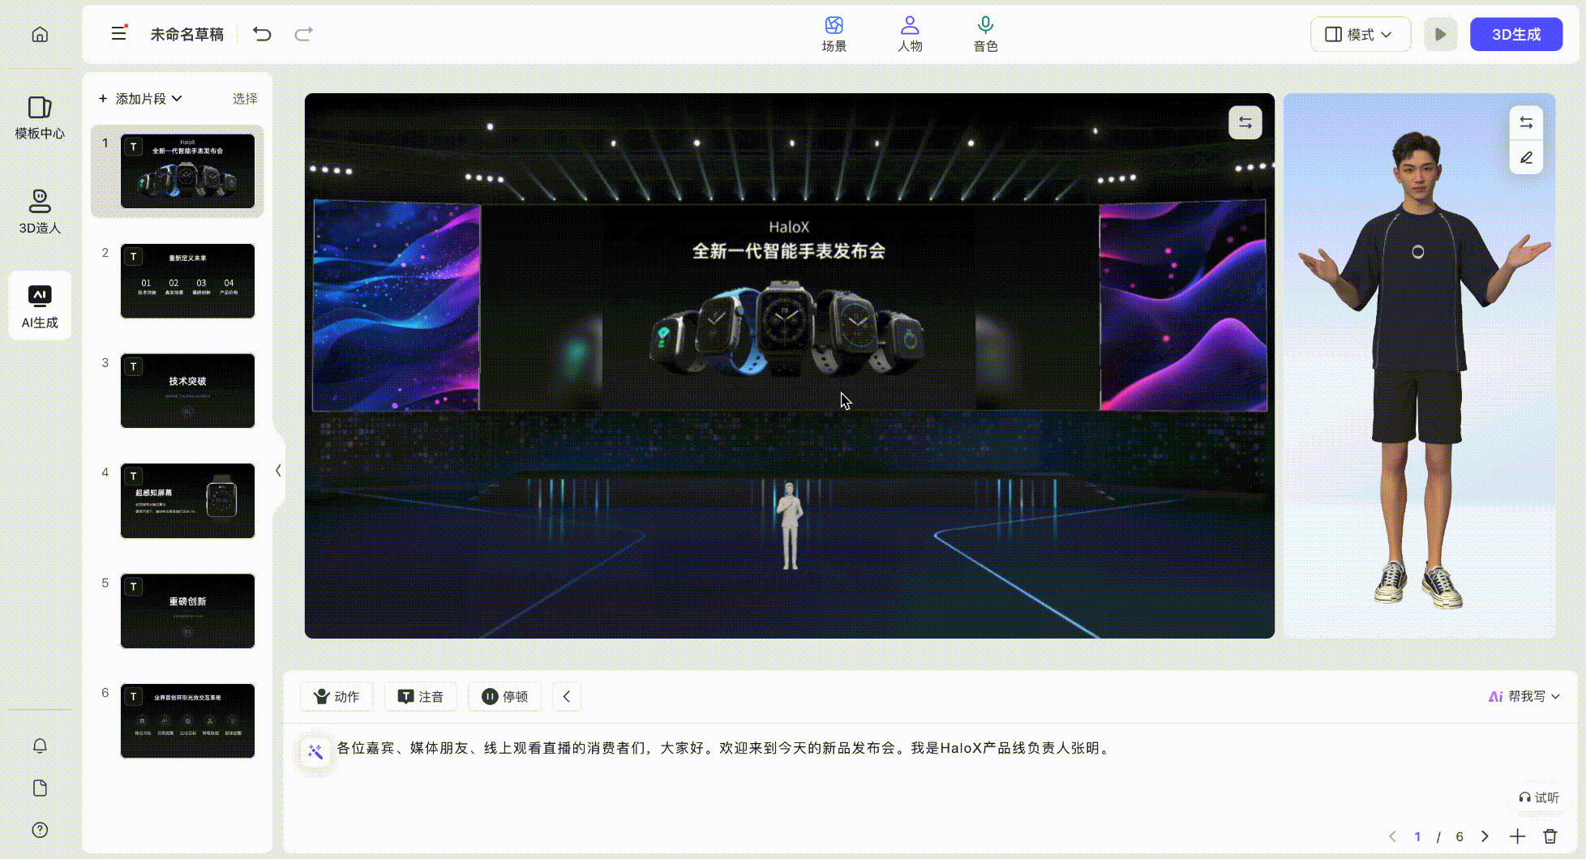Select slide 4 超感知屏幕 thumbnail

(x=187, y=501)
